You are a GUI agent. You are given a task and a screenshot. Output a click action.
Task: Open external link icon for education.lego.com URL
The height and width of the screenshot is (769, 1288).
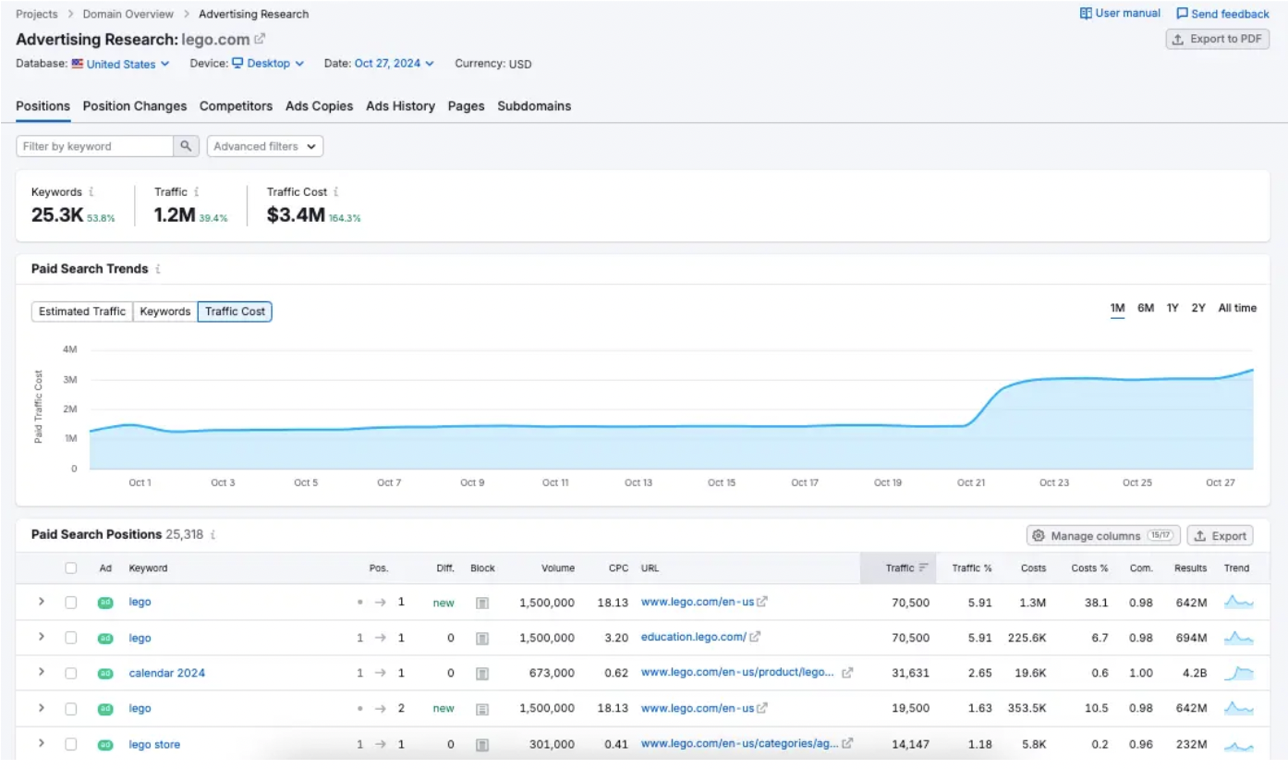[755, 637]
